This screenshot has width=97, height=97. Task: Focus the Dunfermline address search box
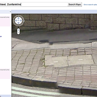34,4
